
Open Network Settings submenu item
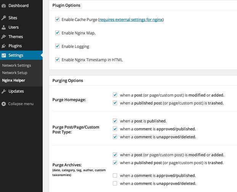pos(16,65)
